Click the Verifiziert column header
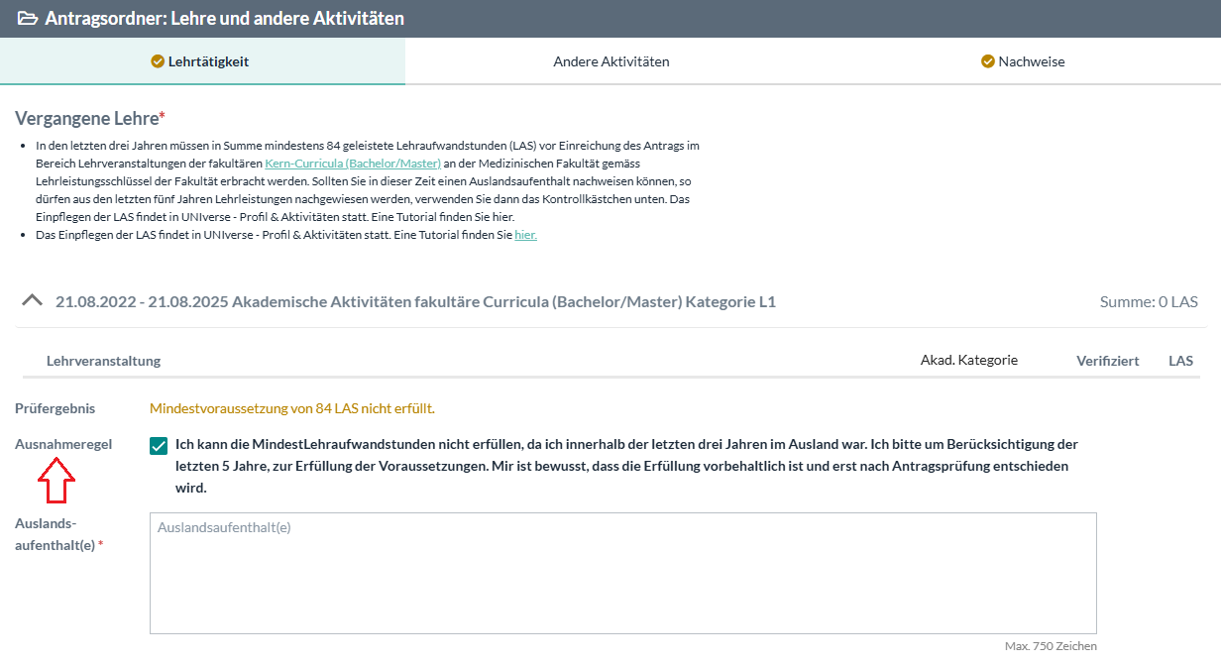Image resolution: width=1221 pixels, height=664 pixels. (x=1107, y=361)
